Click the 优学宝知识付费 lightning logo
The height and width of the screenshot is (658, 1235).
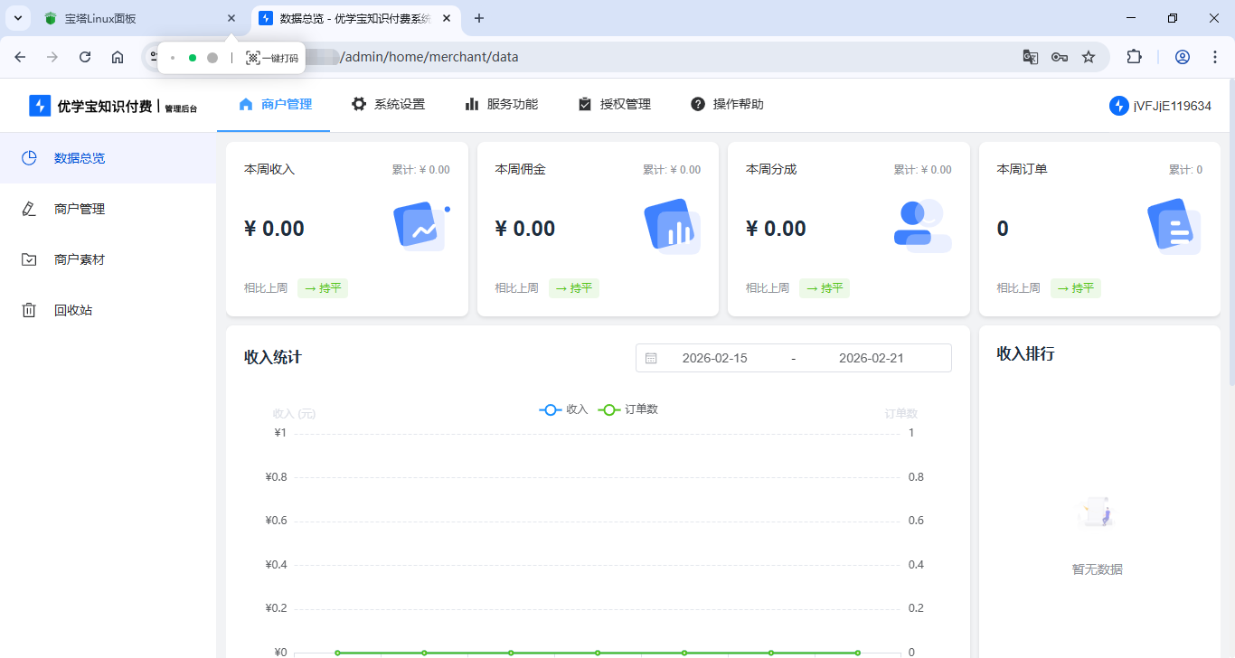point(40,106)
